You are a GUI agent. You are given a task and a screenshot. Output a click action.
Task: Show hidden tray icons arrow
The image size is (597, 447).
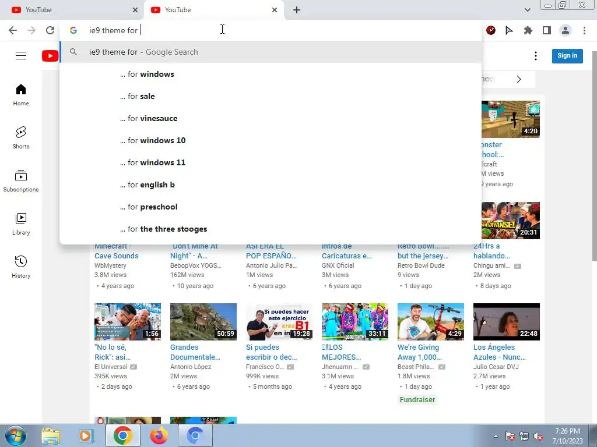(496, 437)
